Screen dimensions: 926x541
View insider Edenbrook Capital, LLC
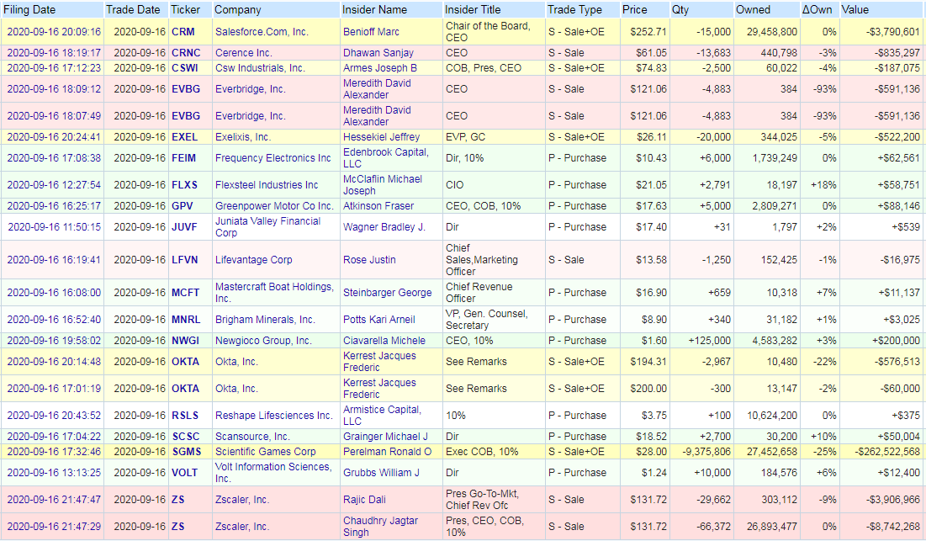pos(385,158)
